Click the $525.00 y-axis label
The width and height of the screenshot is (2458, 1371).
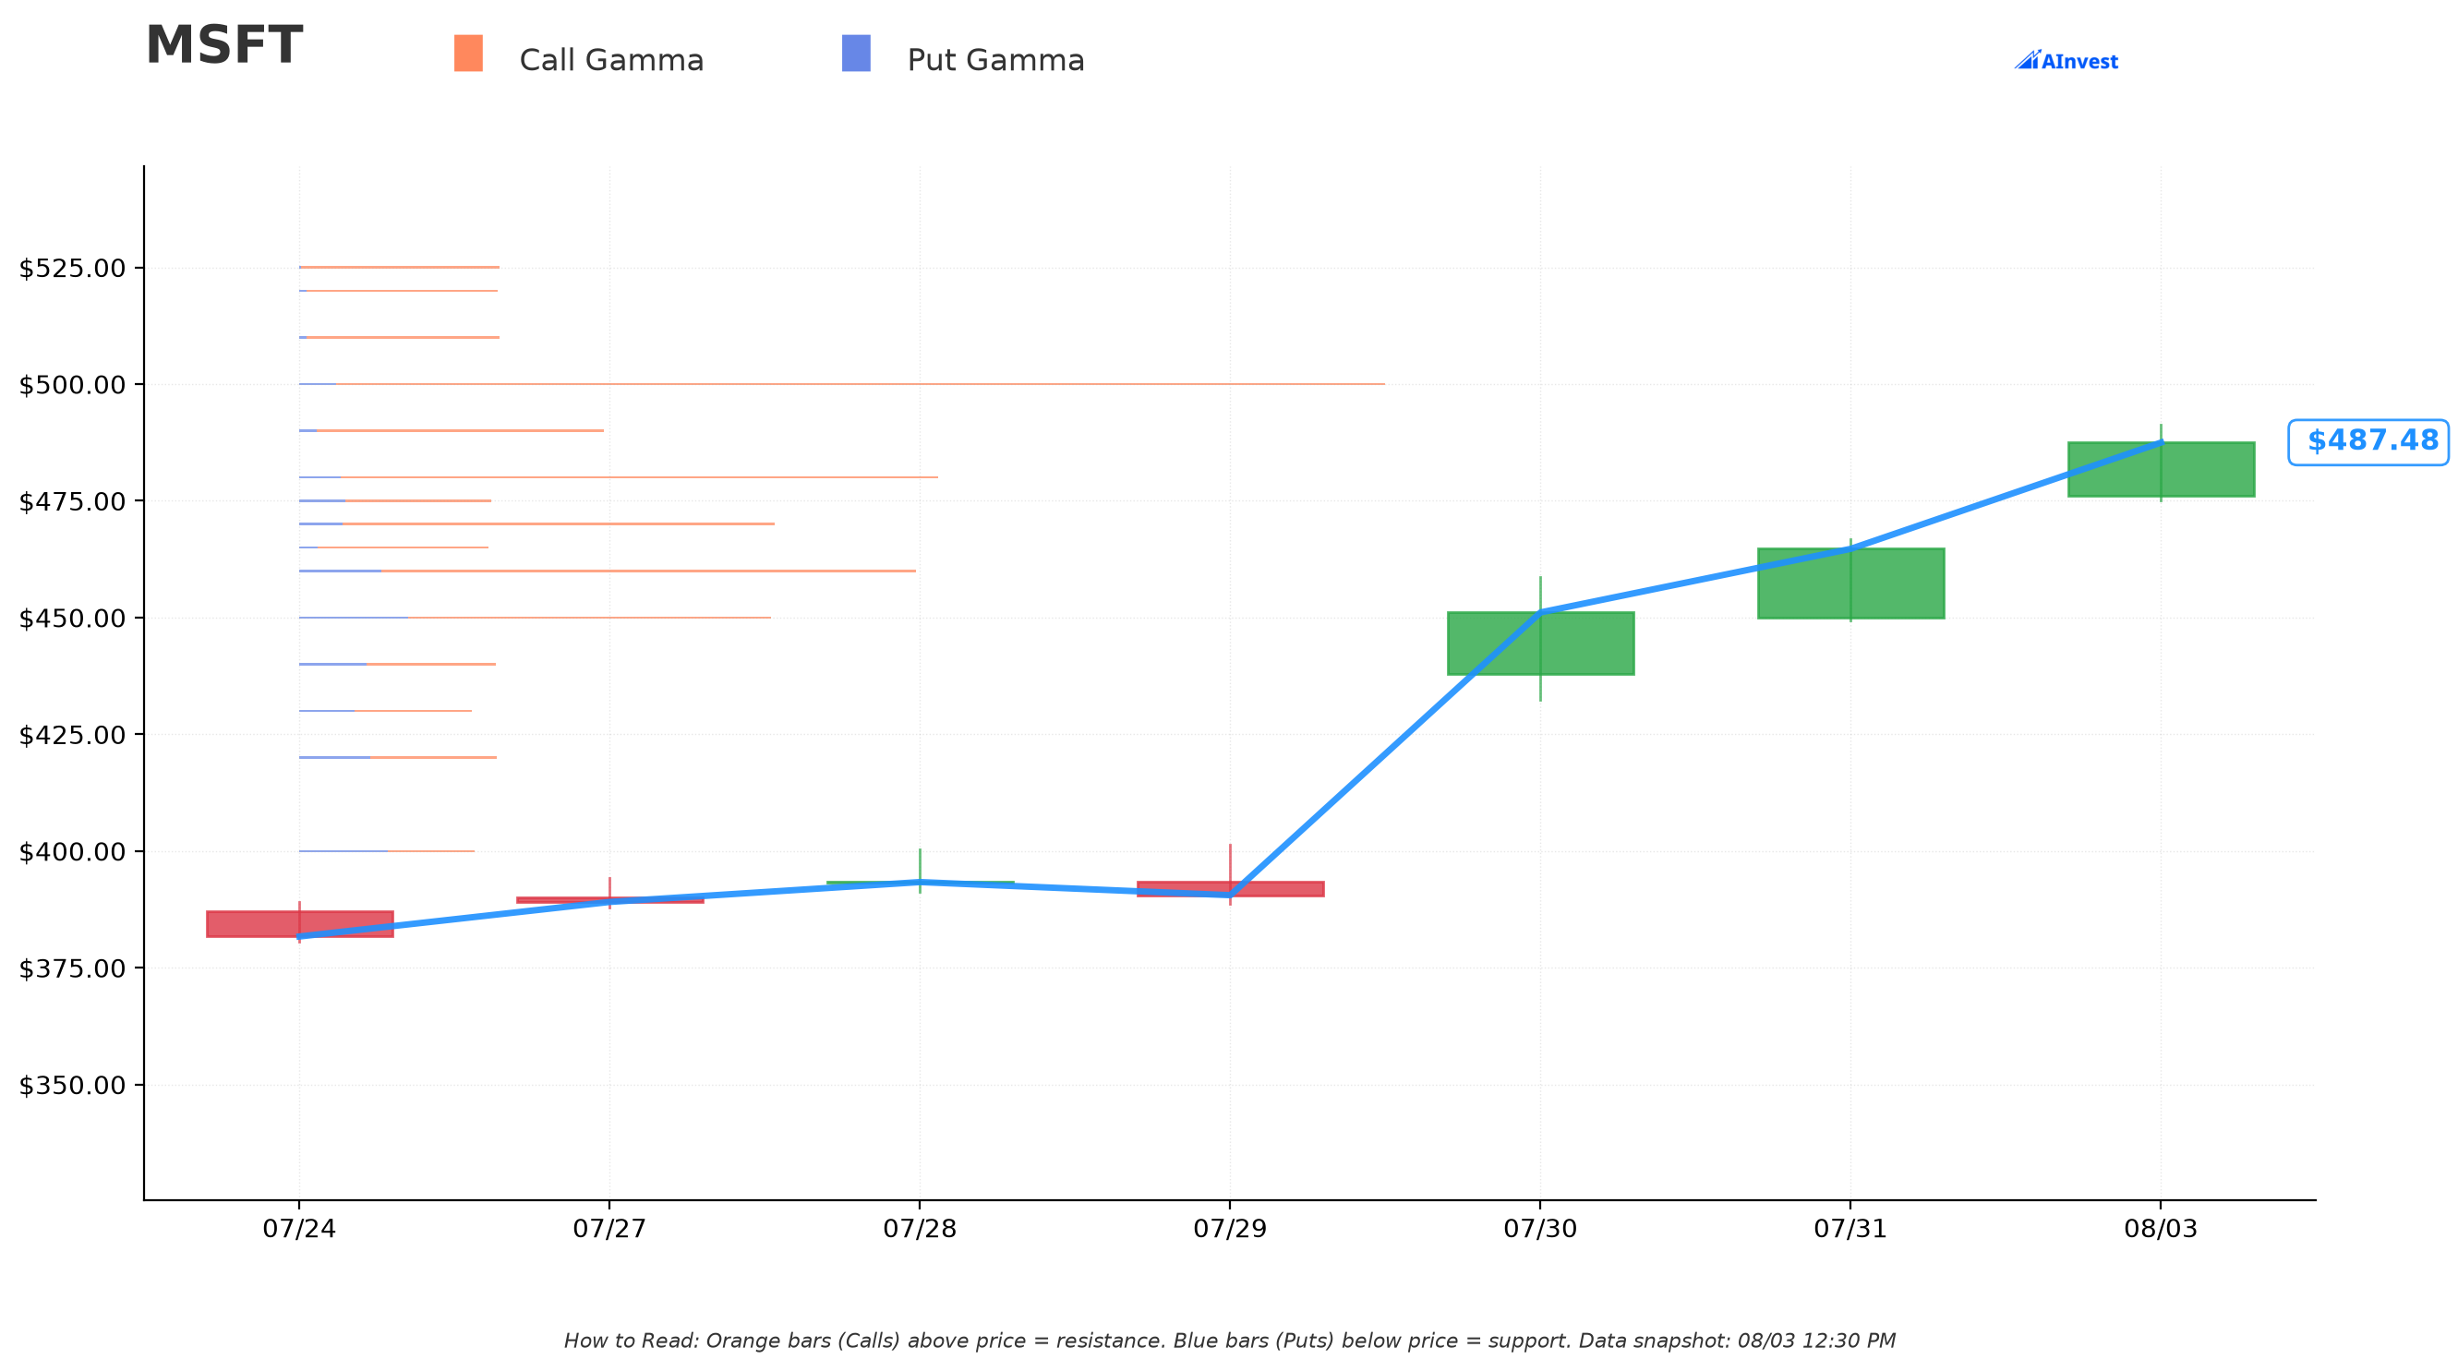73,268
